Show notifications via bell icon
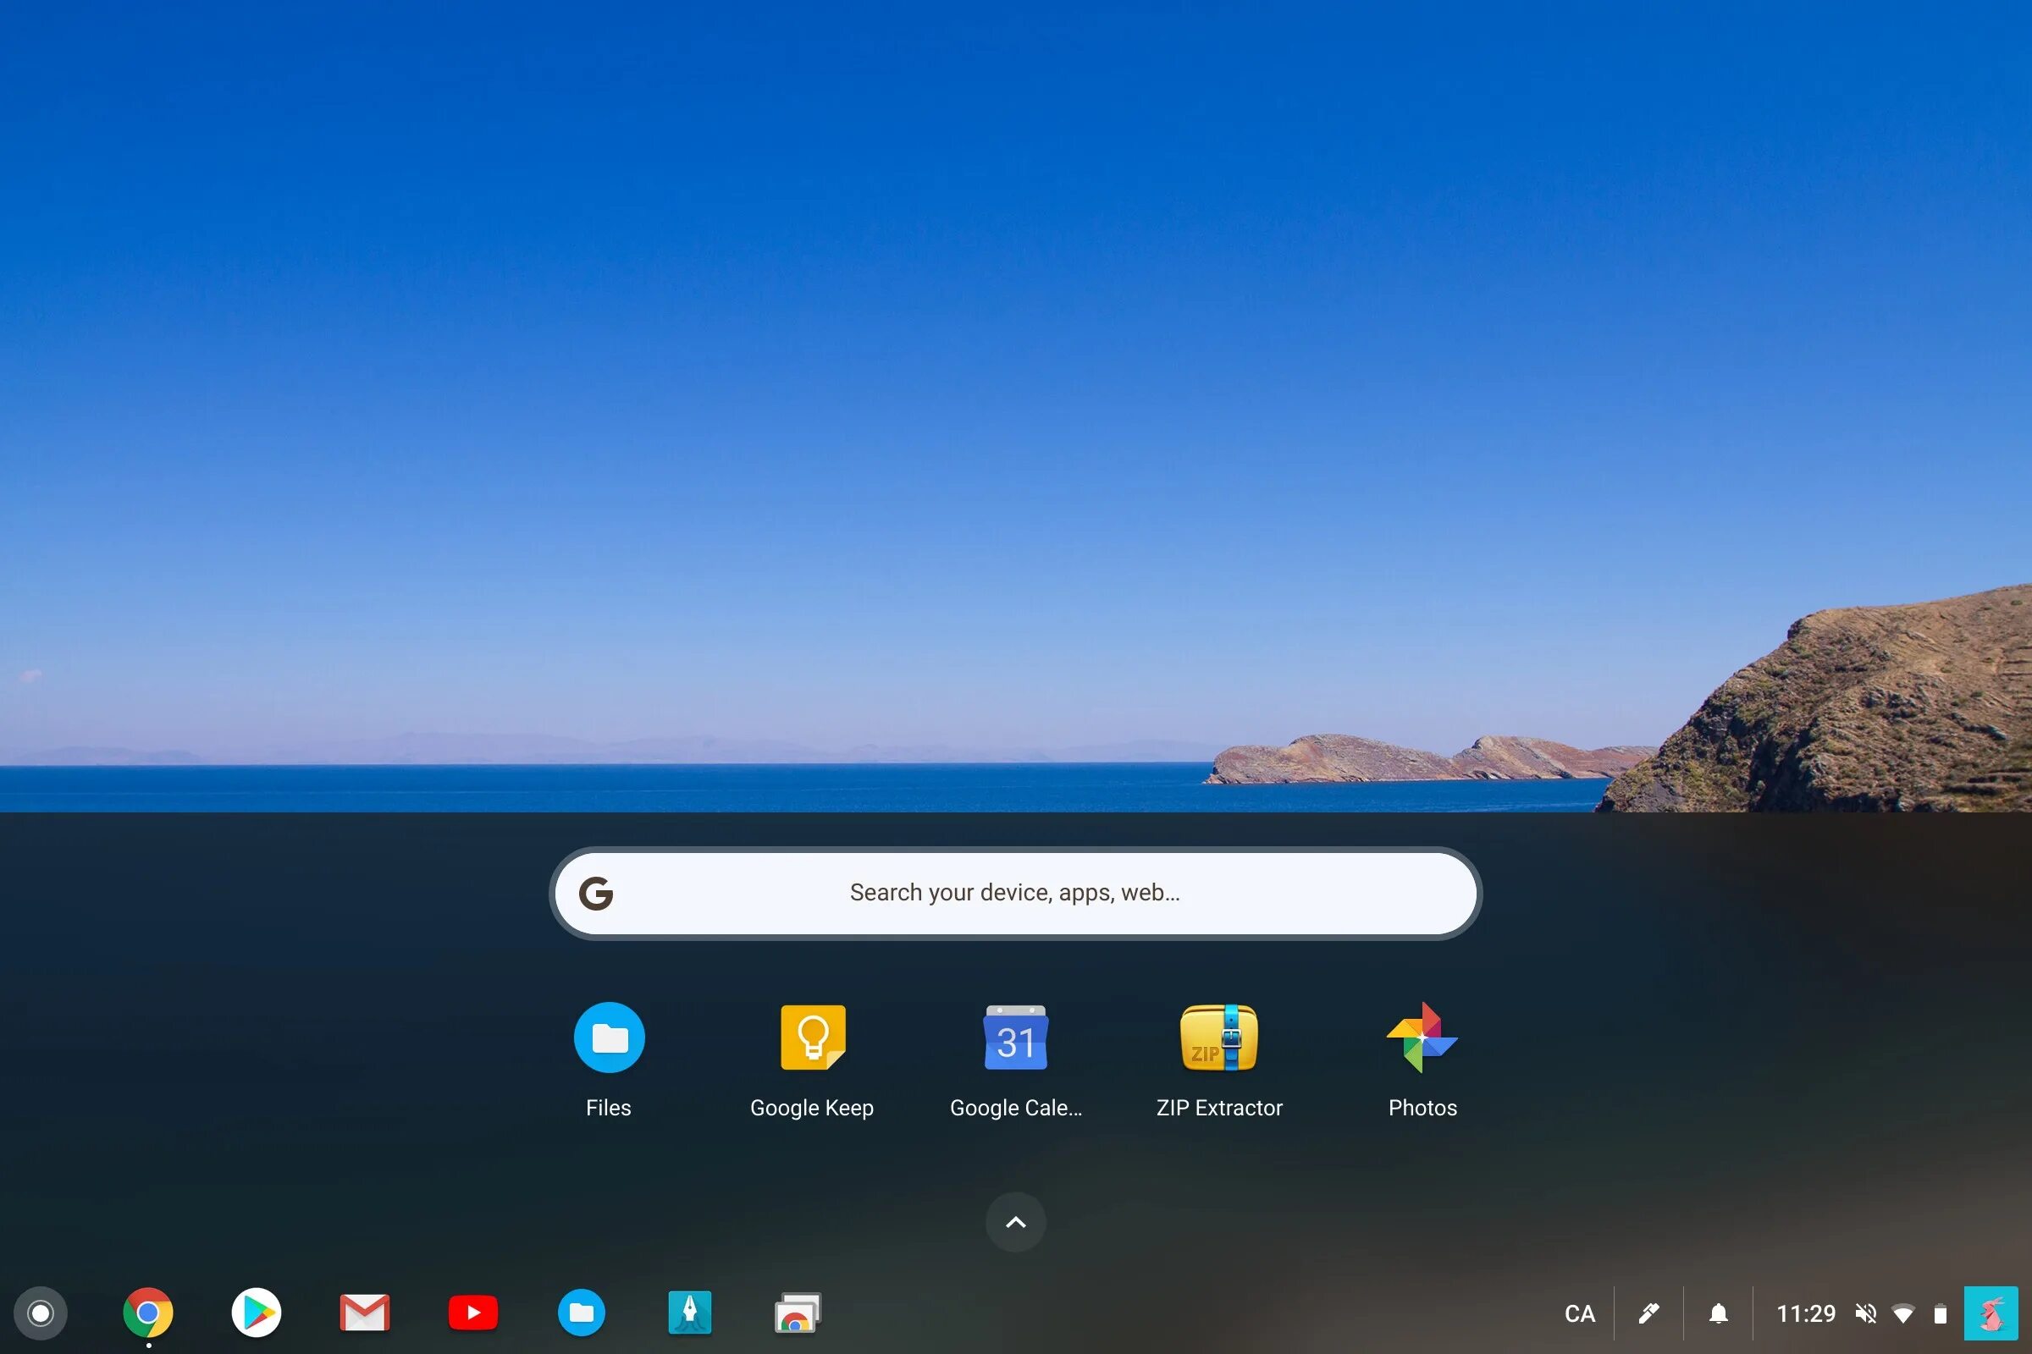The width and height of the screenshot is (2032, 1354). pyautogui.click(x=1719, y=1313)
